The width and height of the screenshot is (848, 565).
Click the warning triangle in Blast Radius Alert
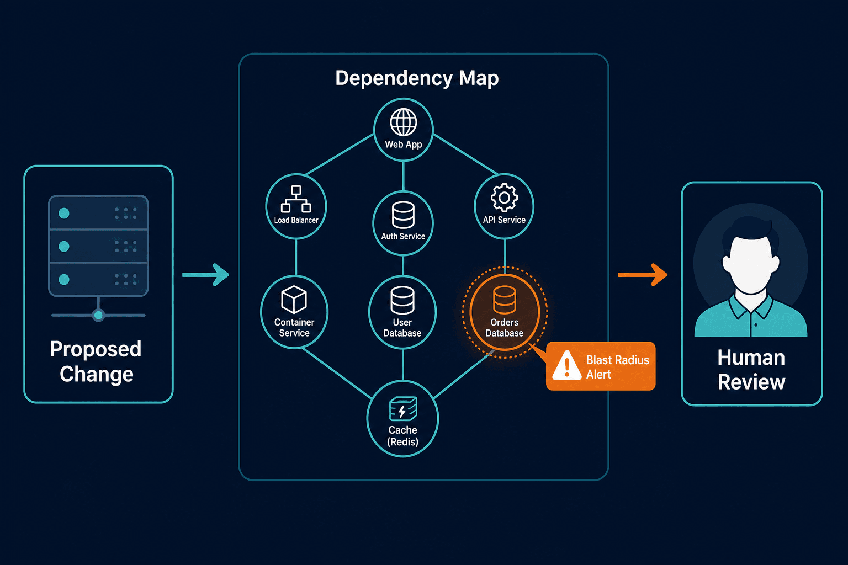566,365
